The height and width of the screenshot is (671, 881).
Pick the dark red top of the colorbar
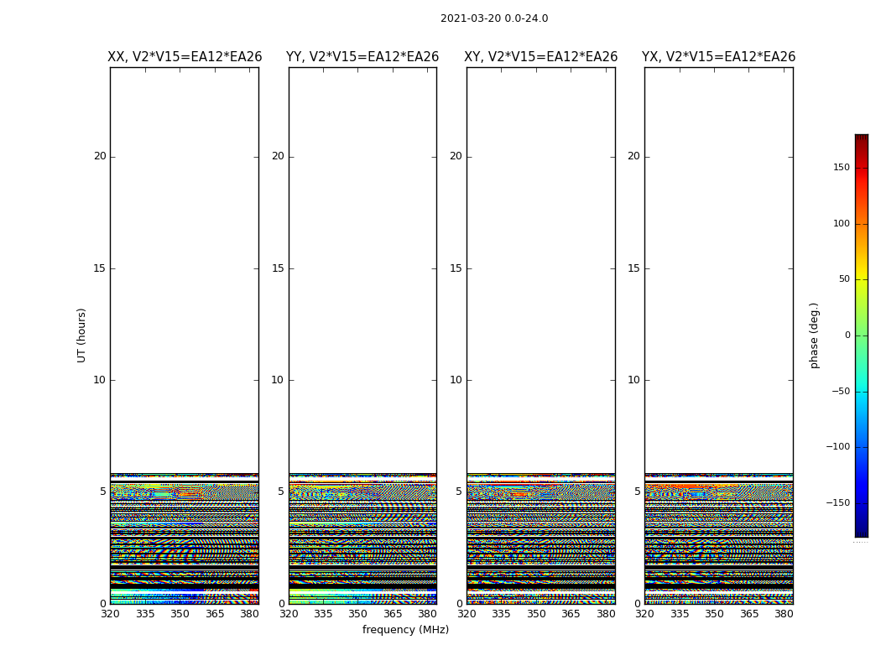tap(861, 138)
